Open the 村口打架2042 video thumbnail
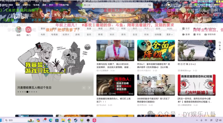The height and width of the screenshot is (123, 223). [197, 51]
